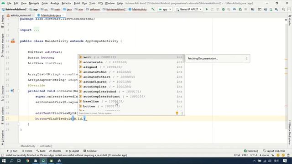Image resolution: width=292 pixels, height=164 pixels.
Task: Open the Nexus 6P API 27 device dropdown
Action: pos(188,9)
